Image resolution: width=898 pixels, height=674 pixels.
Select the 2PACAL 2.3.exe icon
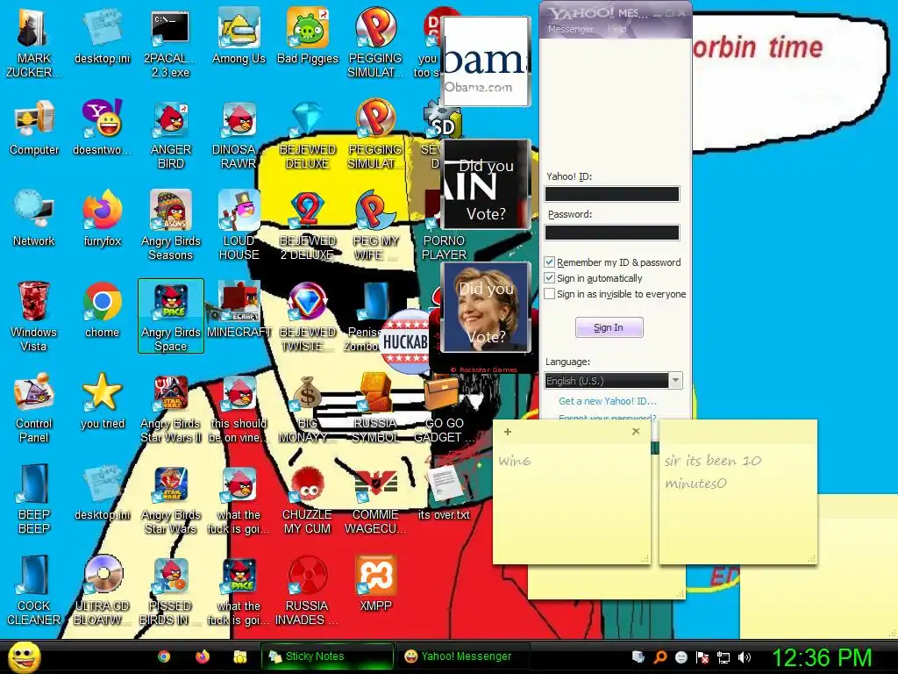pyautogui.click(x=170, y=43)
